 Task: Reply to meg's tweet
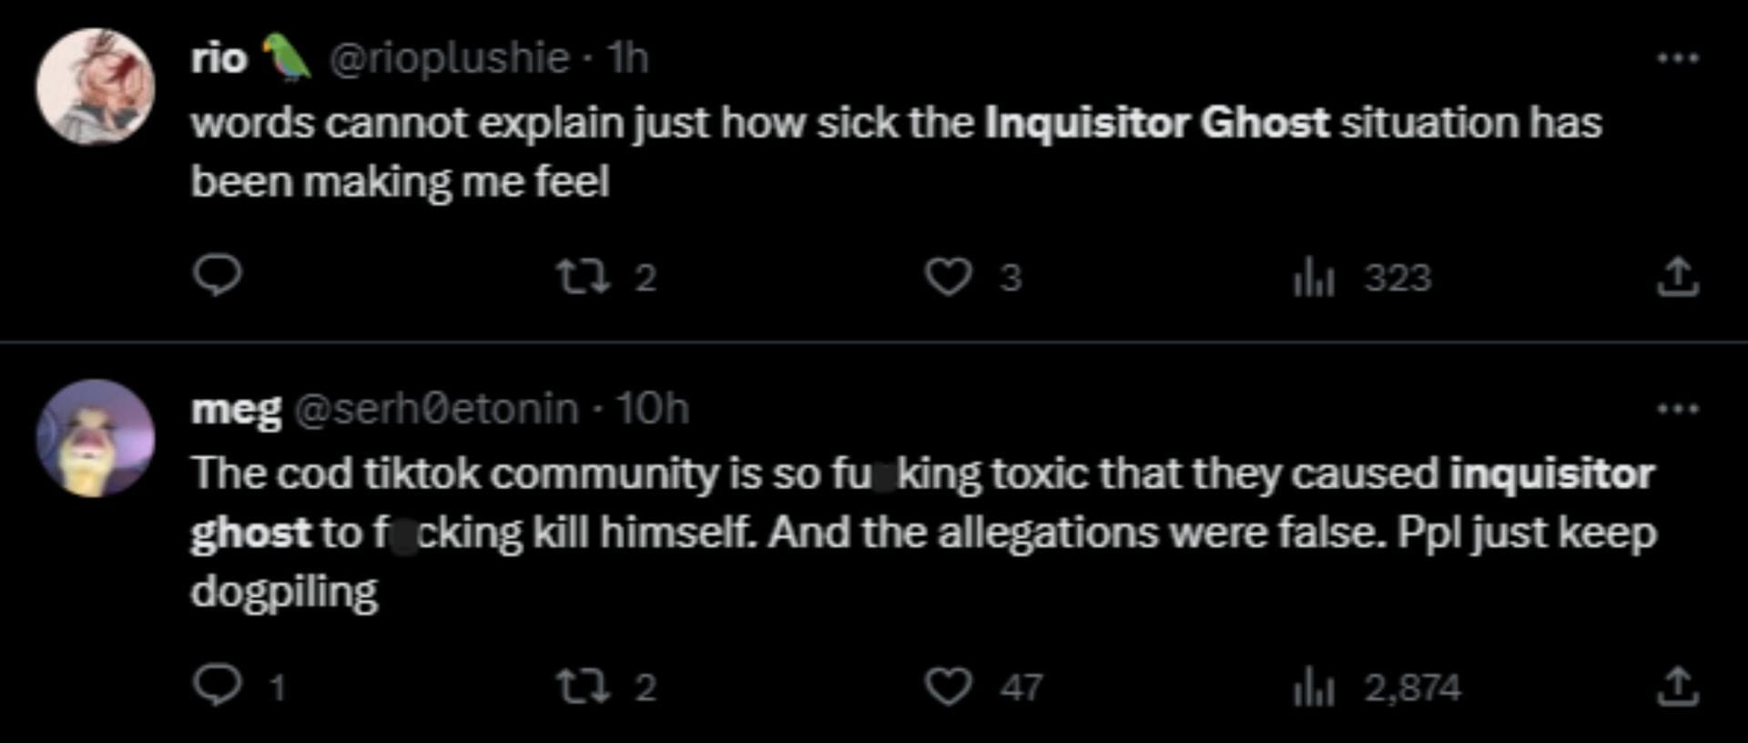point(217,686)
